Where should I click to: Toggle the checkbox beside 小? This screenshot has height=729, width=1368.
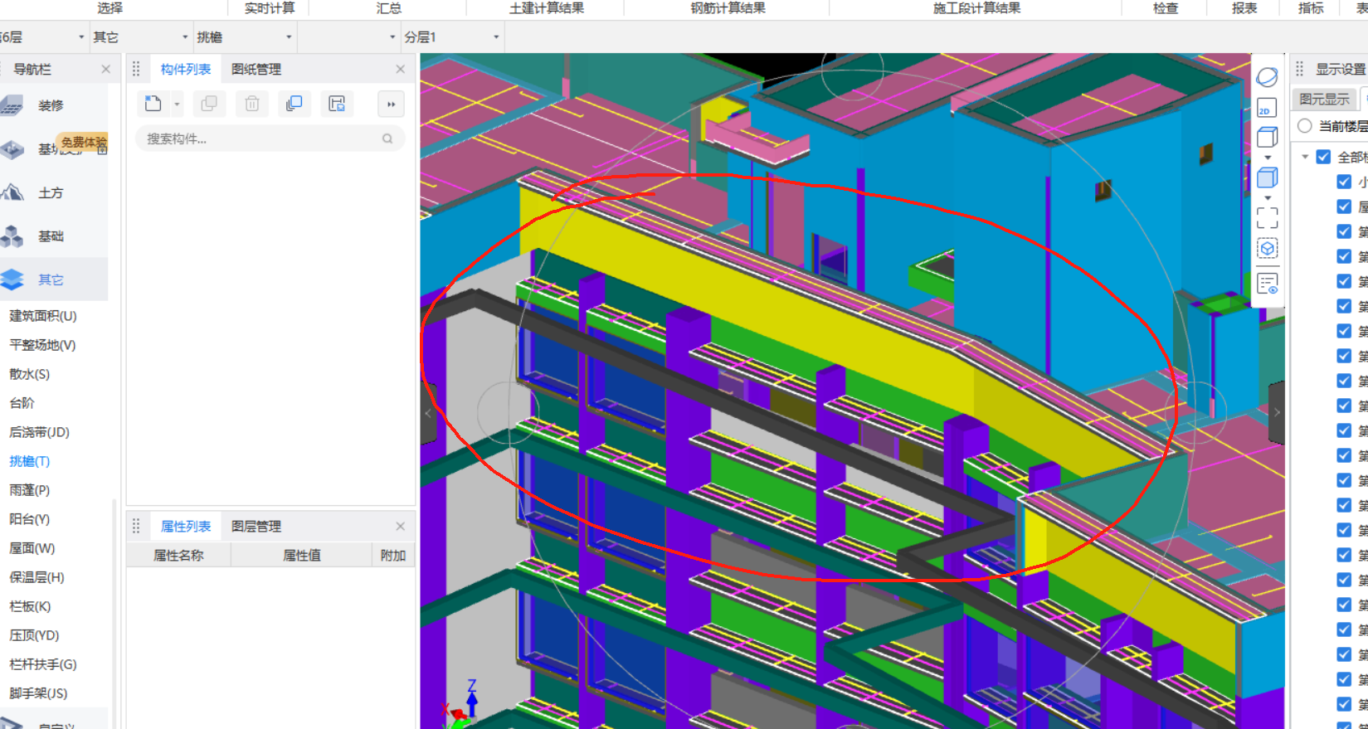[1344, 182]
